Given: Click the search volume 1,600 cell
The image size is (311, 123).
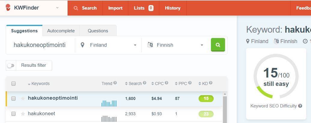Looking at the screenshot, I should click(x=130, y=98).
